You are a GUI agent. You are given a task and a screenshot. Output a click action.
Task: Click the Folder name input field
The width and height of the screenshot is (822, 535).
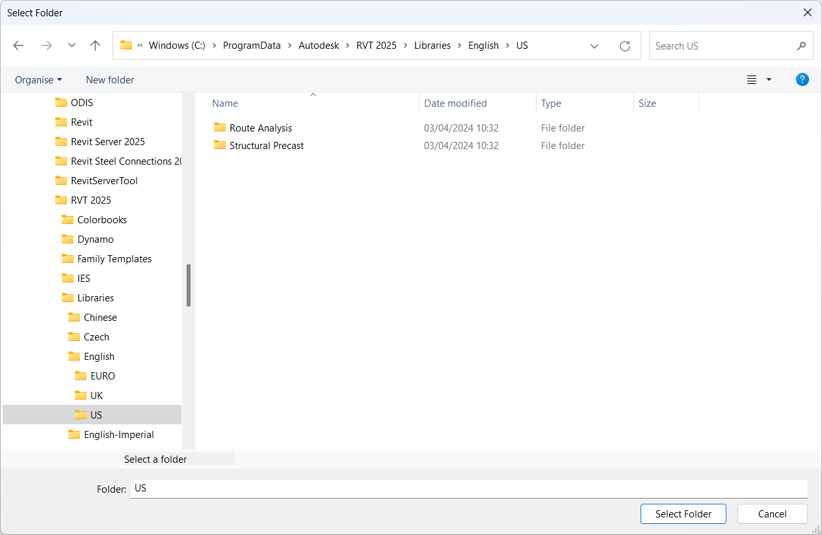point(469,488)
